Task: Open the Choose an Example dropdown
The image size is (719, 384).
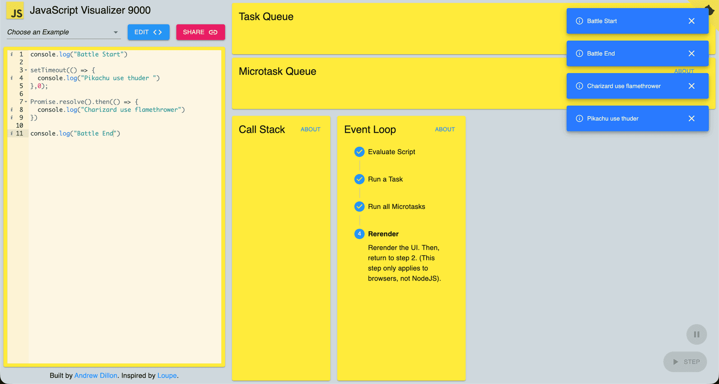Action: (x=64, y=32)
